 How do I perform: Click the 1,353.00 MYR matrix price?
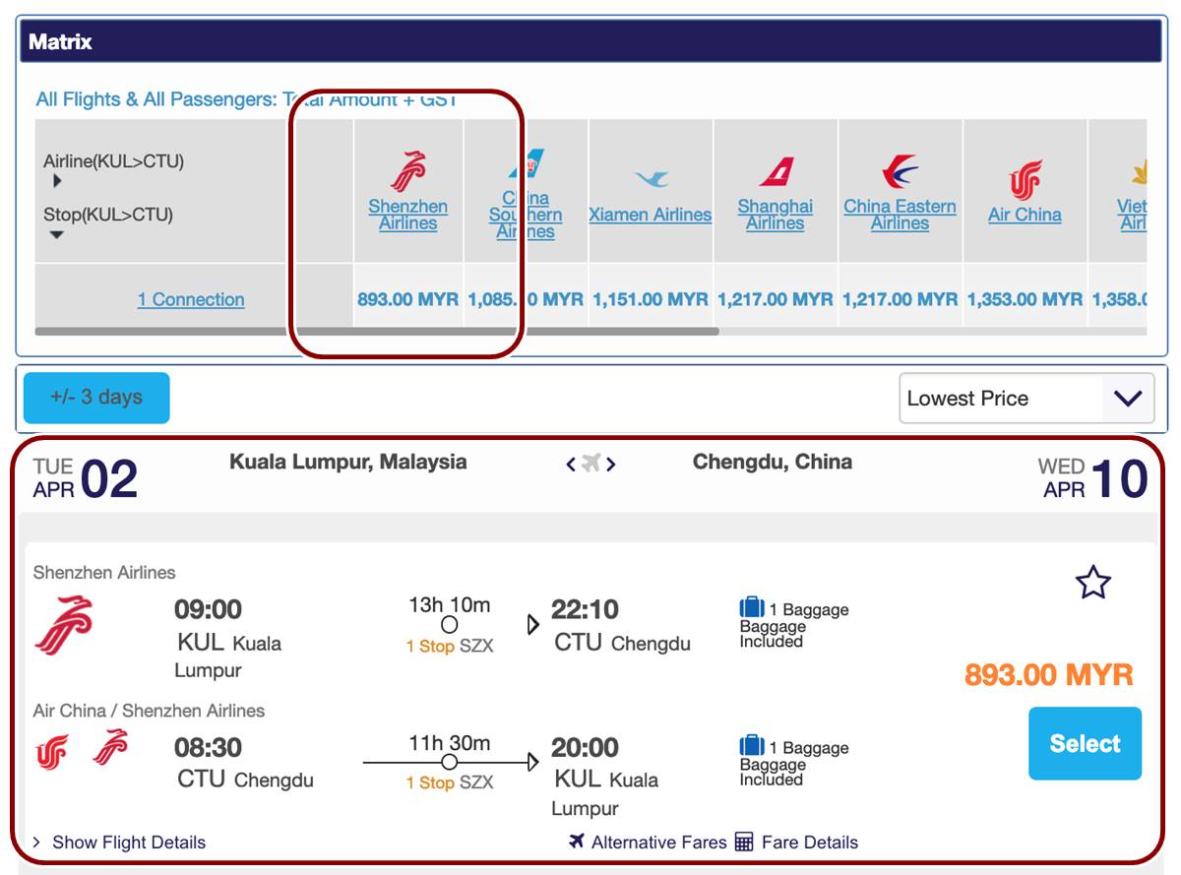(1025, 299)
